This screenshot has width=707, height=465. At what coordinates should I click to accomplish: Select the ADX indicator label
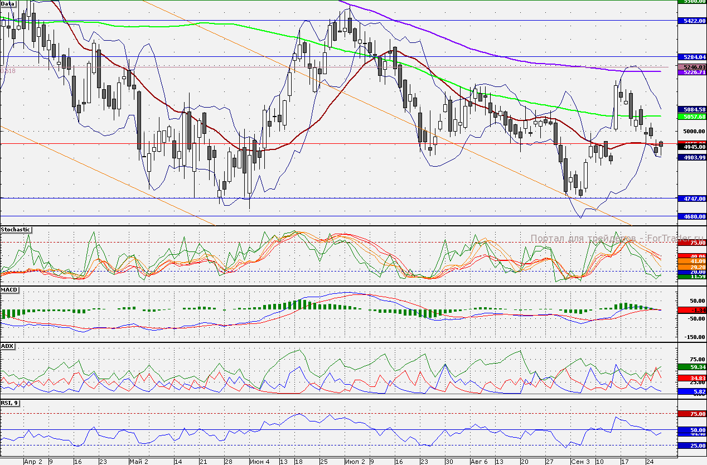pyautogui.click(x=8, y=346)
